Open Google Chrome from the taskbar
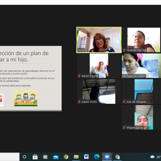The width and height of the screenshot is (161, 161). 66,157
